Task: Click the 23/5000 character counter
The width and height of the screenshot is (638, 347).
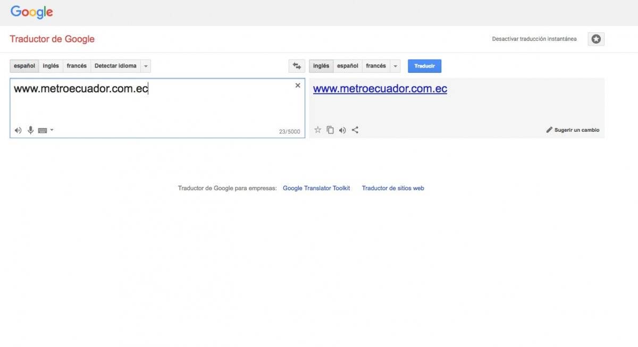Action: point(289,132)
